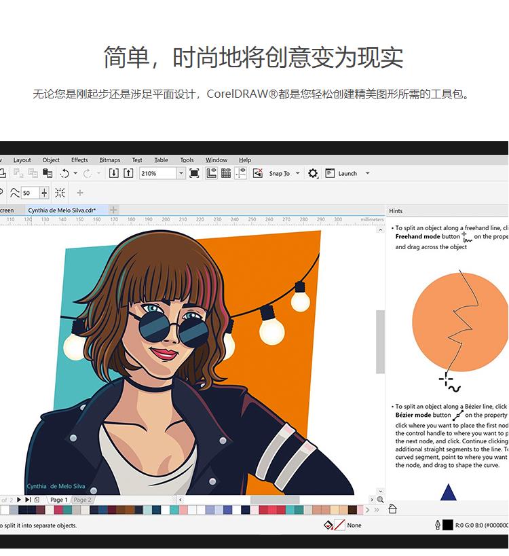
Task: Click the zoom magnifier icon beside the scrollbar
Action: (x=380, y=500)
